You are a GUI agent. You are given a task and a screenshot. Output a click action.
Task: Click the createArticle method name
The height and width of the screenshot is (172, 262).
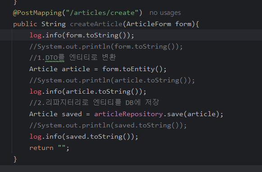(x=96, y=24)
